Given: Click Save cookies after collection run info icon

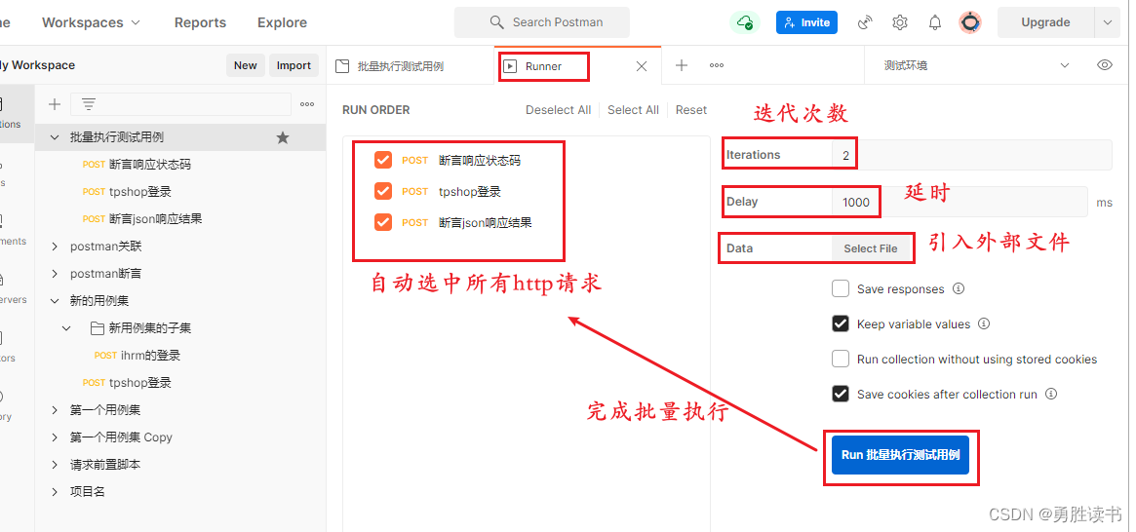Looking at the screenshot, I should coord(1051,394).
